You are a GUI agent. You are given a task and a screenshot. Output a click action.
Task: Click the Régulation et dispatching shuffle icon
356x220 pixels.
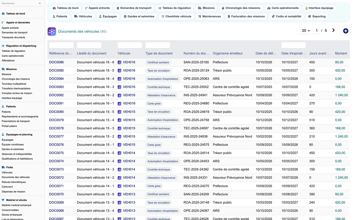click(3, 46)
